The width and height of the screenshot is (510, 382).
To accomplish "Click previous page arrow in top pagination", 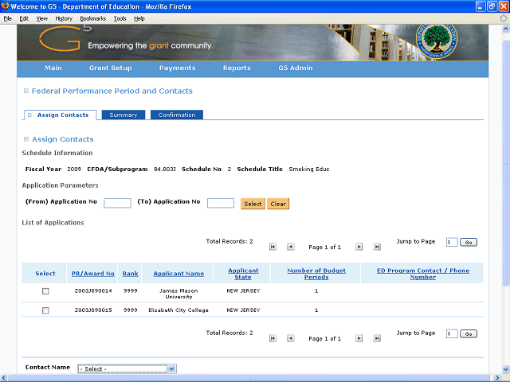I will [290, 247].
